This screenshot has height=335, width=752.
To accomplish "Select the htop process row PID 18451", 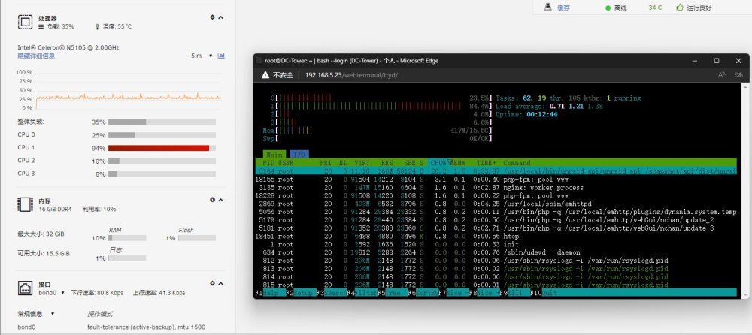I will (496, 237).
